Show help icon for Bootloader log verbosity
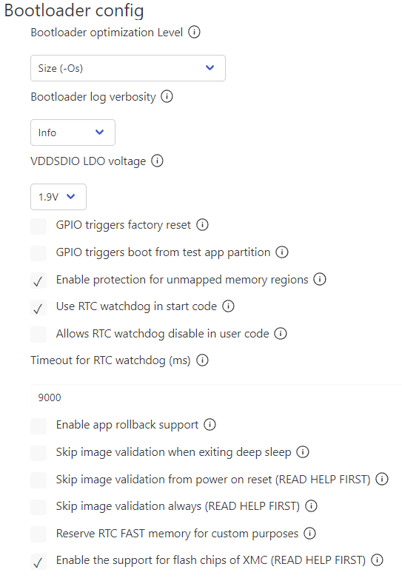402x581 pixels. [167, 96]
